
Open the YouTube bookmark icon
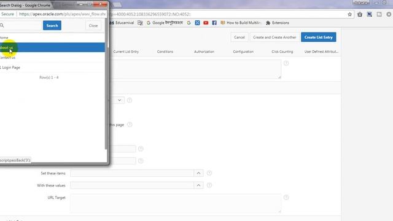[206, 23]
